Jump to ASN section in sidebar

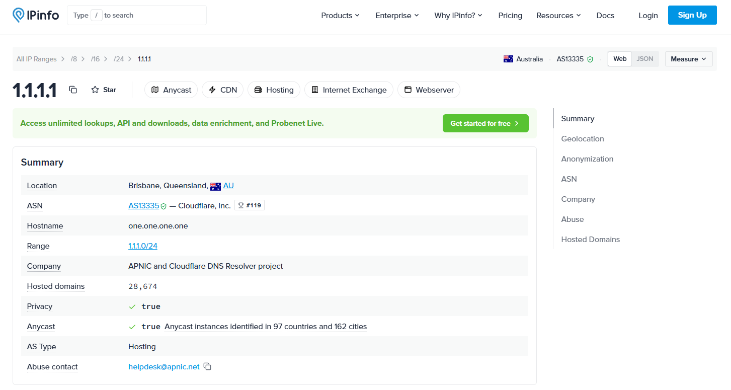[x=569, y=179]
